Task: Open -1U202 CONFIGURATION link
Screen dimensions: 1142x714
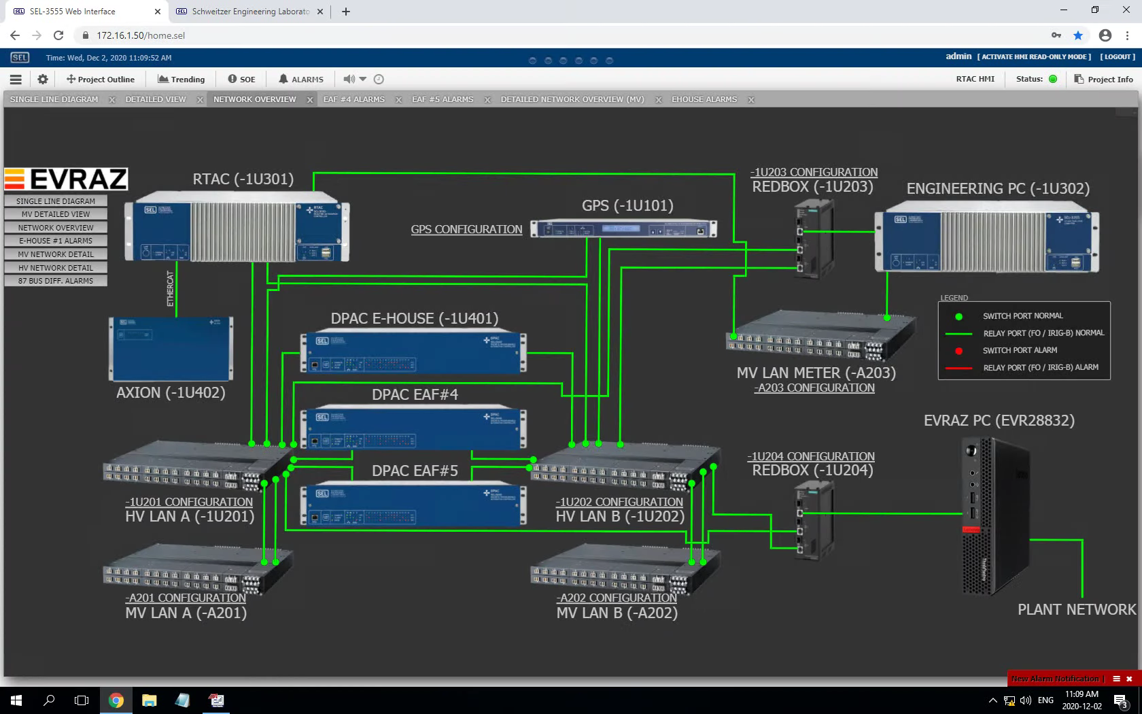Action: click(x=619, y=502)
